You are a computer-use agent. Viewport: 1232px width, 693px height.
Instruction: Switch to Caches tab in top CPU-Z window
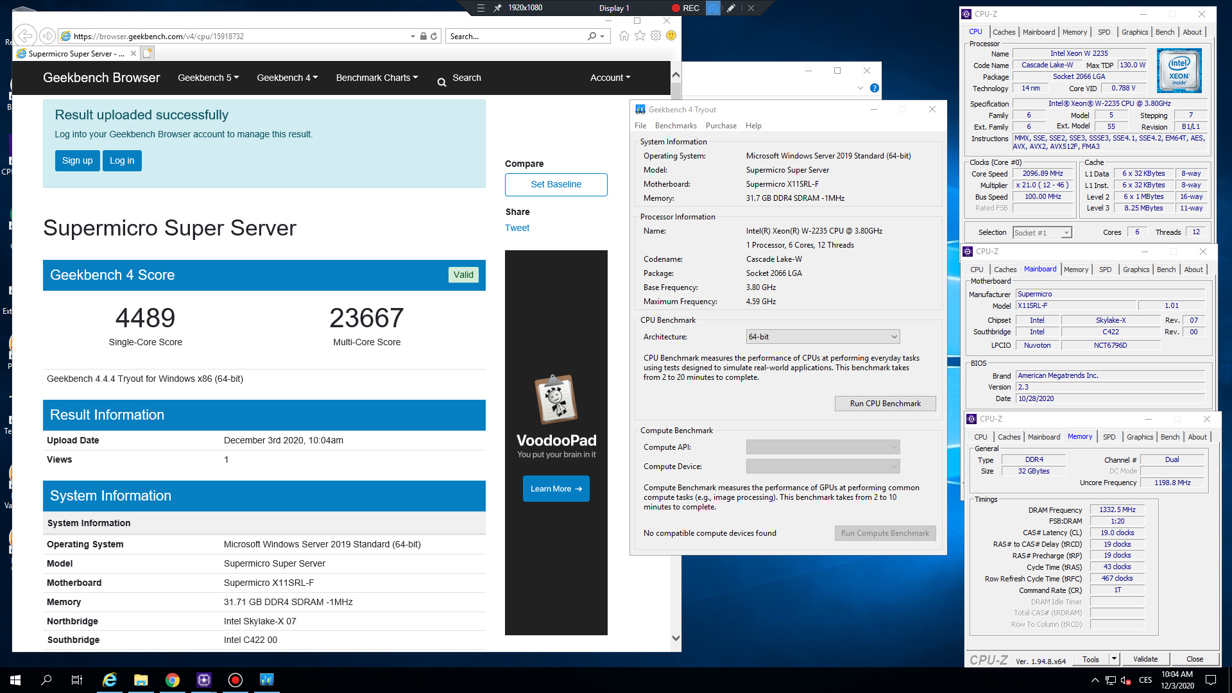pos(1004,32)
